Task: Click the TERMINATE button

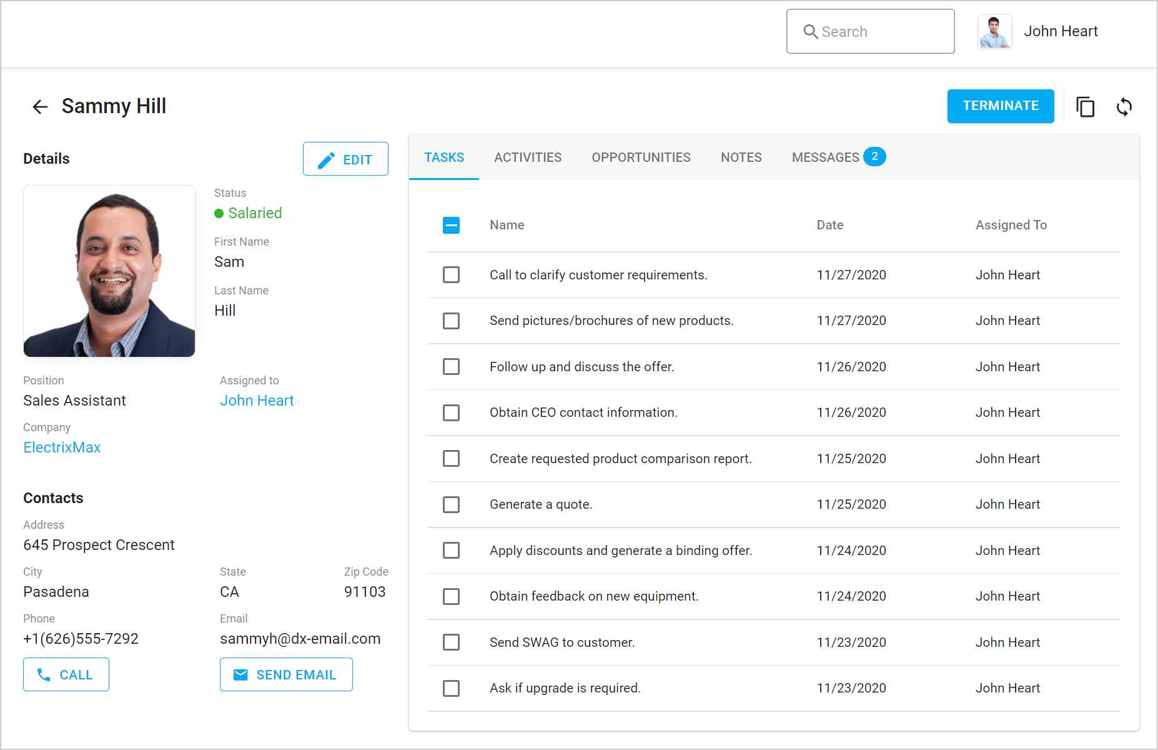Action: point(1000,106)
